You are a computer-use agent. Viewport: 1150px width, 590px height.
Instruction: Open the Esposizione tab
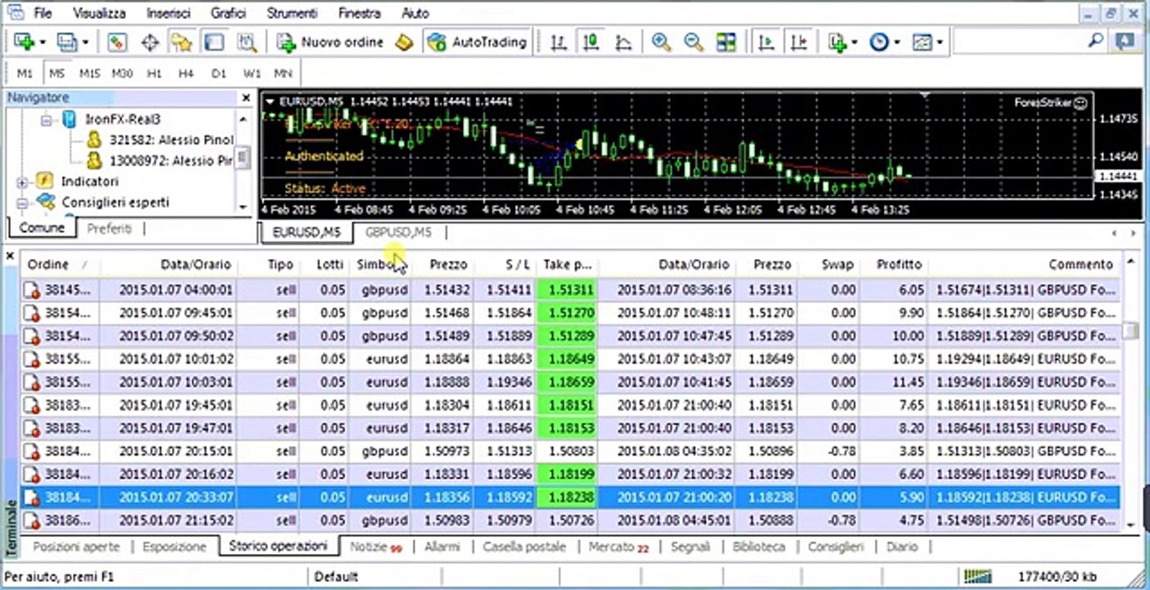tap(174, 547)
